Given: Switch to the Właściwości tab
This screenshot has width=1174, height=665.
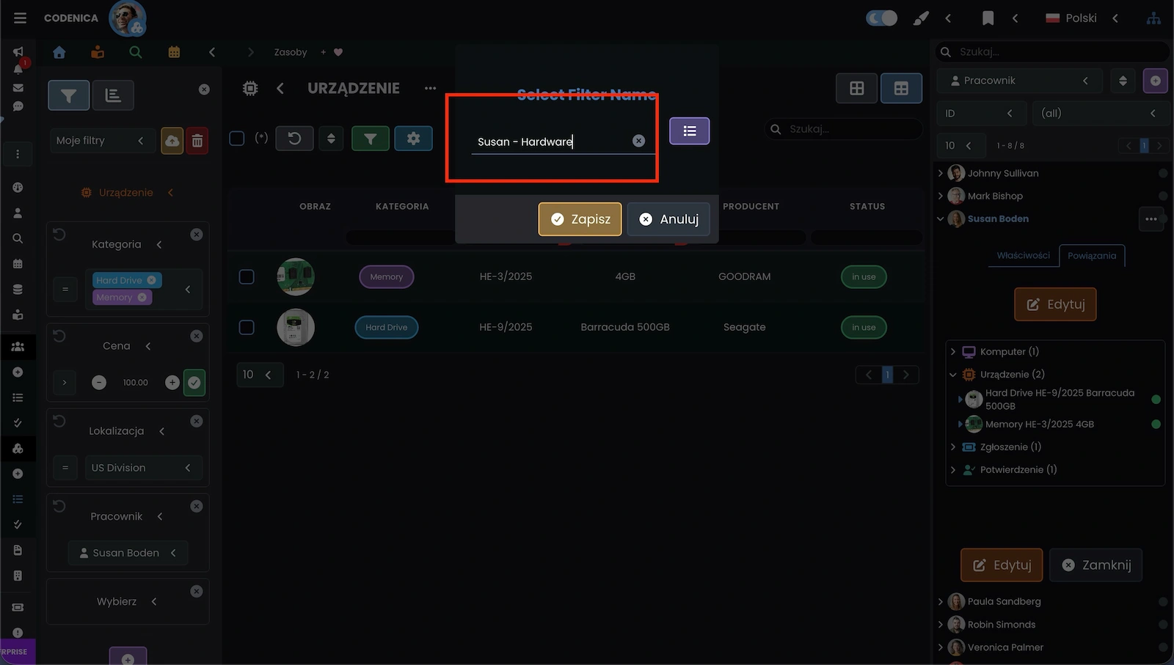Looking at the screenshot, I should 1023,255.
